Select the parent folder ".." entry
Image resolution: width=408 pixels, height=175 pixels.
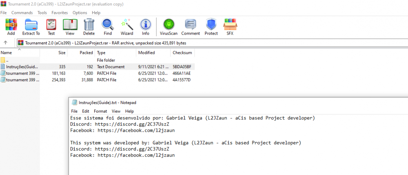(x=7, y=60)
